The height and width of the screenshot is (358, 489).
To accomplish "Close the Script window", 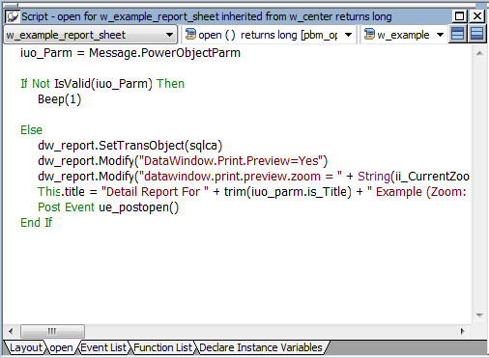I will 477,16.
